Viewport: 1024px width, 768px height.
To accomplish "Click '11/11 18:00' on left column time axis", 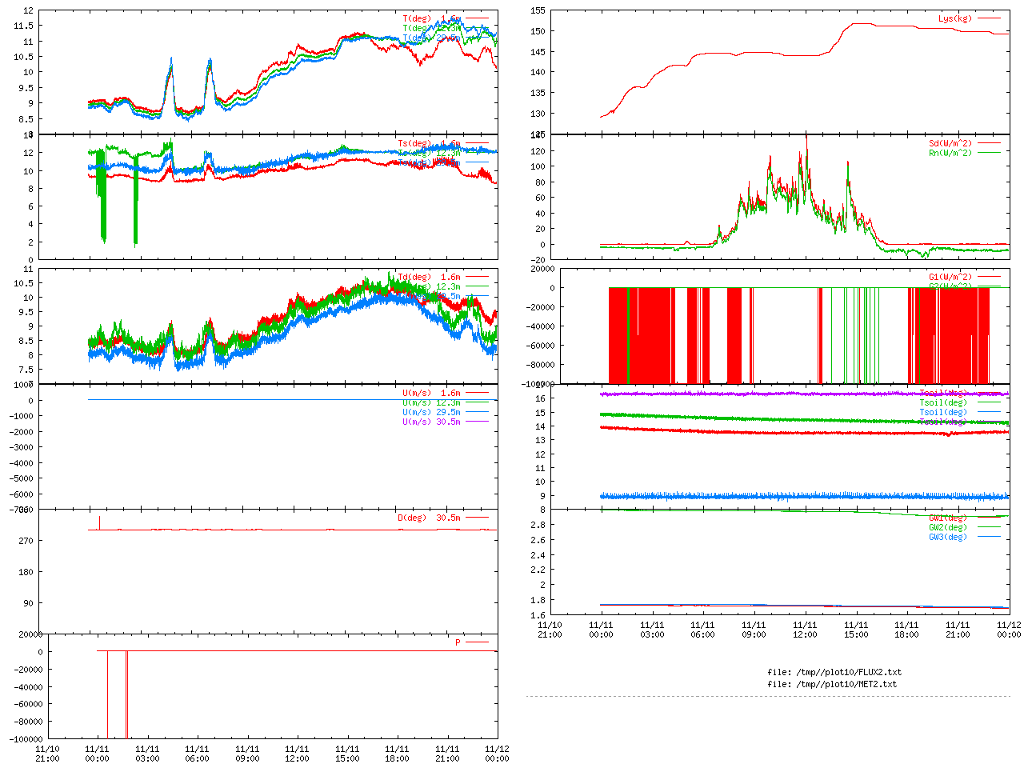I will pyautogui.click(x=398, y=754).
